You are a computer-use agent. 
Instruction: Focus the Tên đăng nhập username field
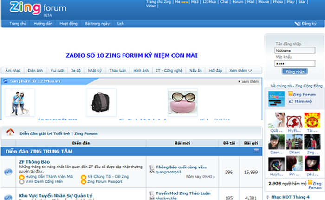(x=295, y=51)
